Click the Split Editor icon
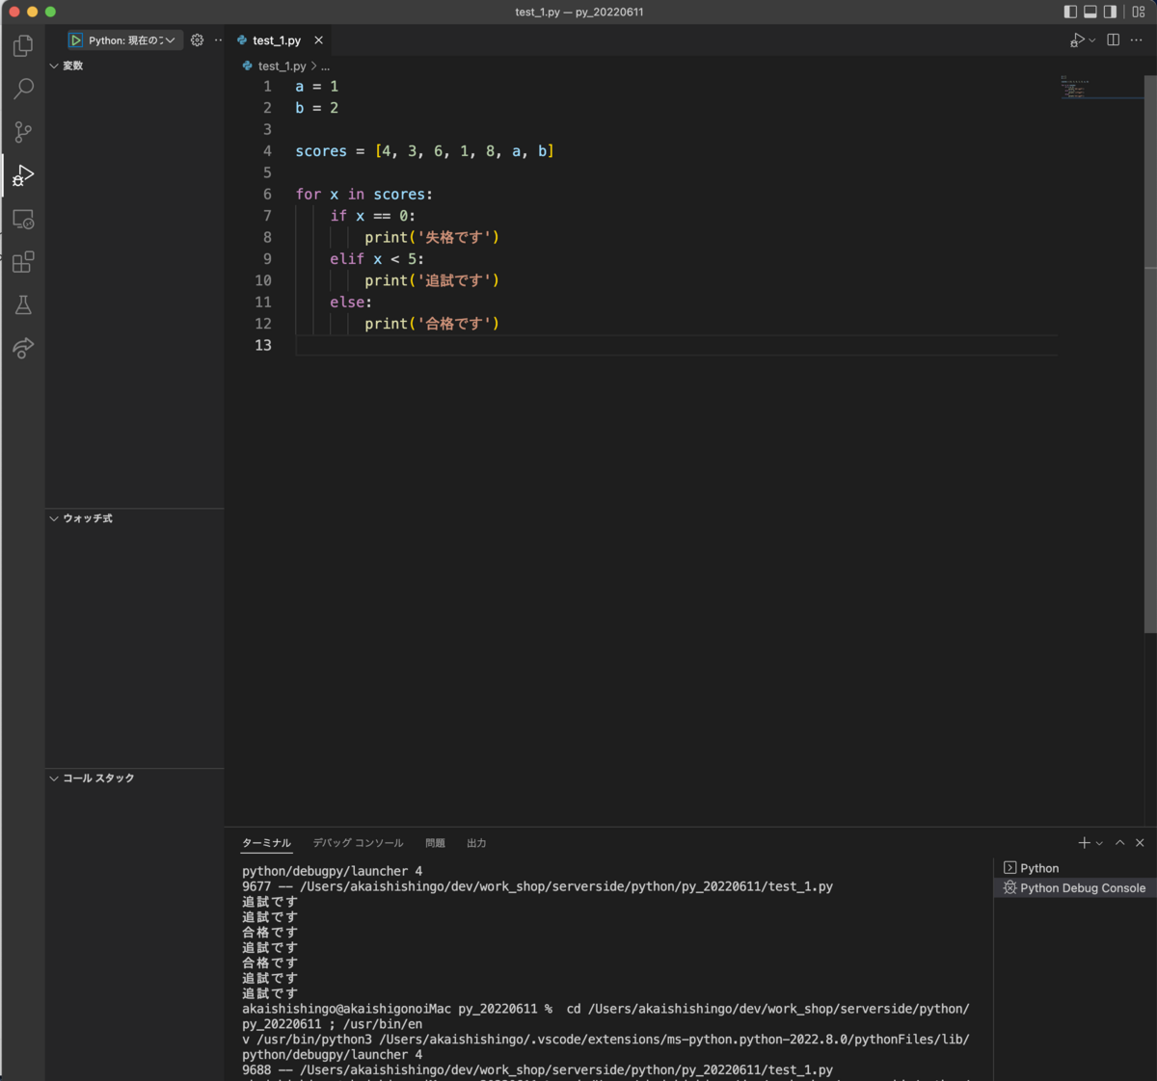Image resolution: width=1157 pixels, height=1081 pixels. [x=1114, y=40]
